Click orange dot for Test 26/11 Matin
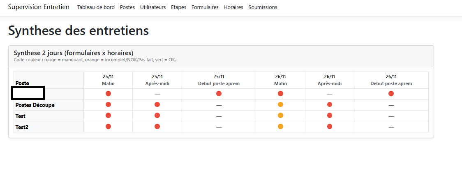462x169 pixels. [280, 116]
